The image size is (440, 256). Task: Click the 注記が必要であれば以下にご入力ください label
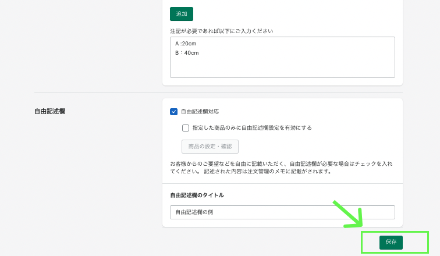click(222, 31)
